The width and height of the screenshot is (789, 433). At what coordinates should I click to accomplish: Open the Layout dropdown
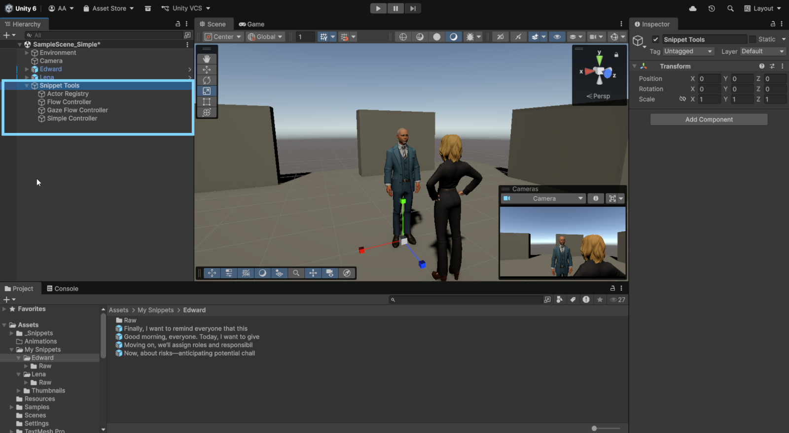point(763,8)
